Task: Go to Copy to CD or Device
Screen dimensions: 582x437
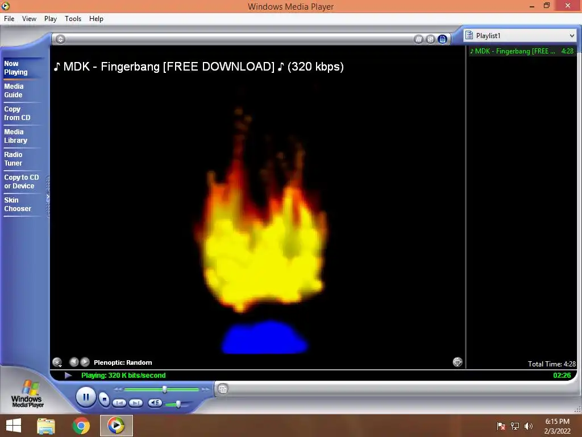Action: click(22, 182)
